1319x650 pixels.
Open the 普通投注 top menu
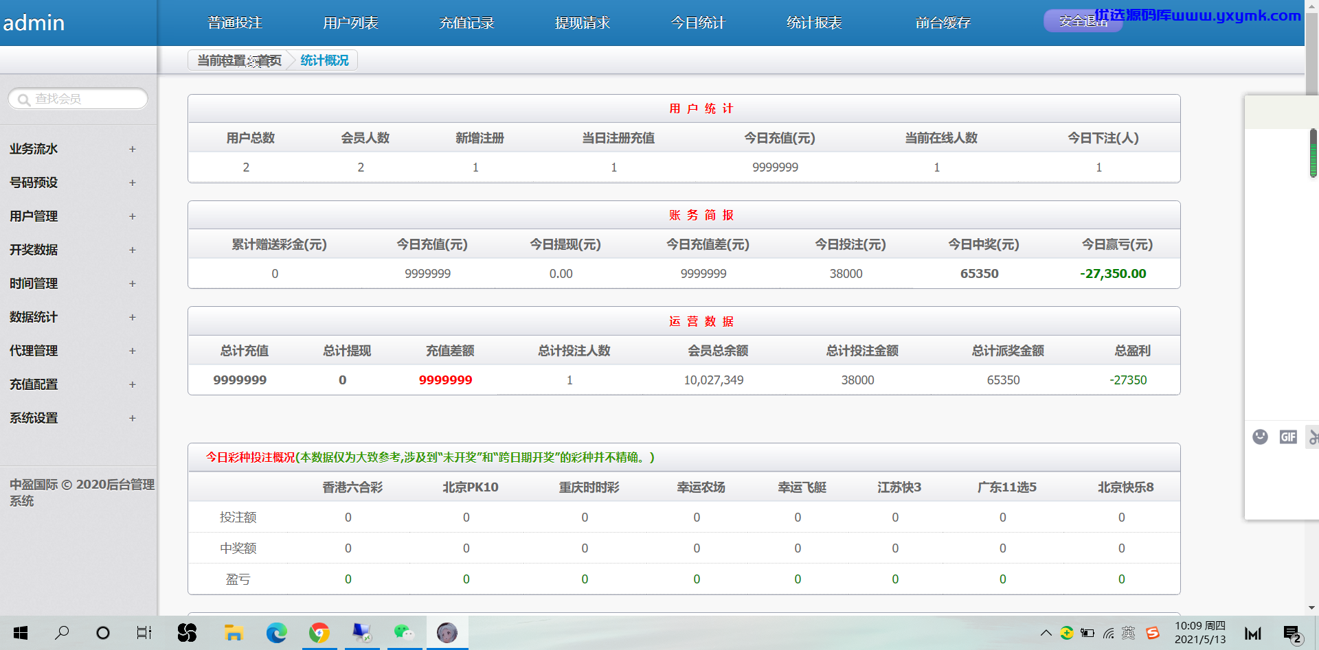(x=235, y=23)
